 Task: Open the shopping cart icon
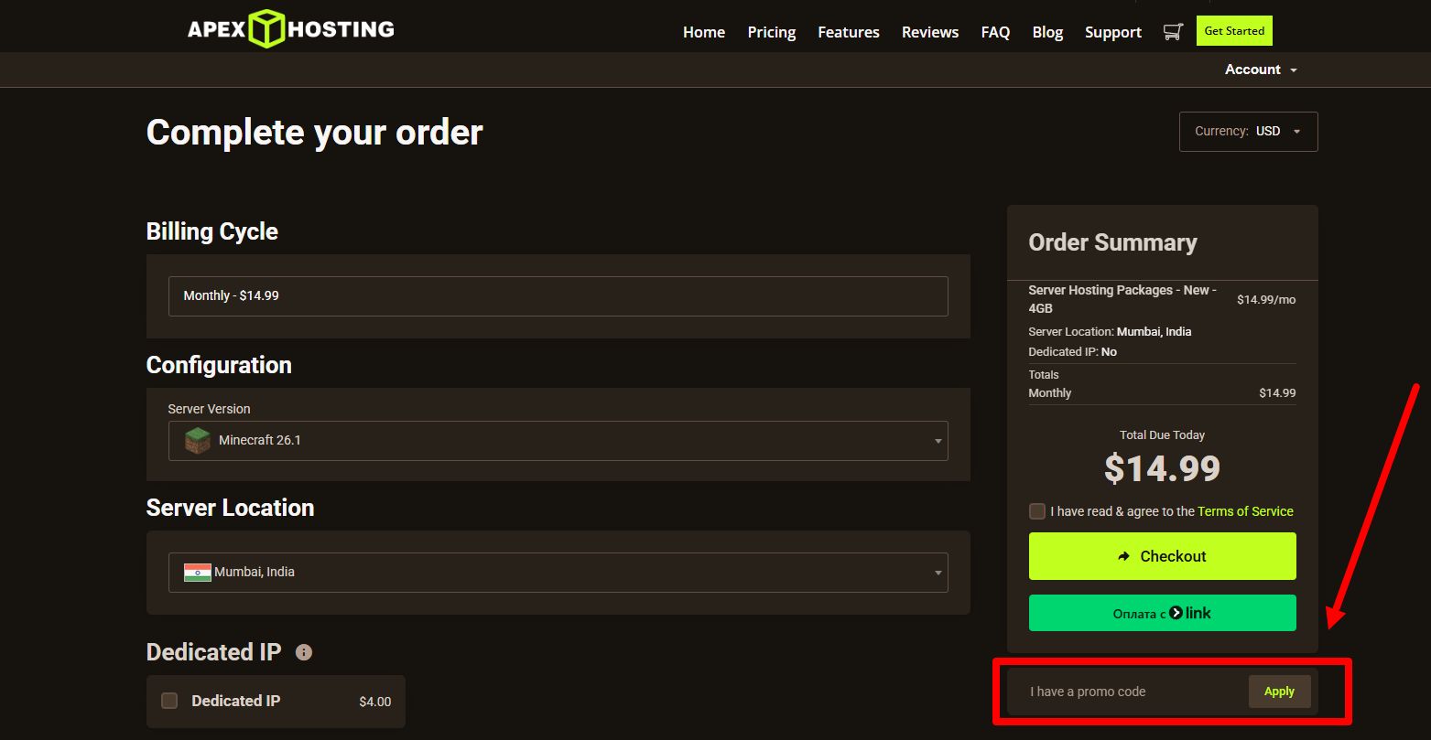click(x=1172, y=32)
